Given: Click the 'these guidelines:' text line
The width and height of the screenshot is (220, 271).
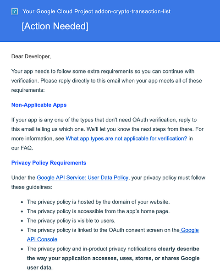Looking at the screenshot, I should (x=32, y=187).
